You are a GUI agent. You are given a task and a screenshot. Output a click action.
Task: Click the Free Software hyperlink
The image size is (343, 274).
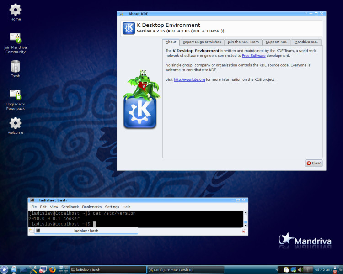tap(253, 56)
